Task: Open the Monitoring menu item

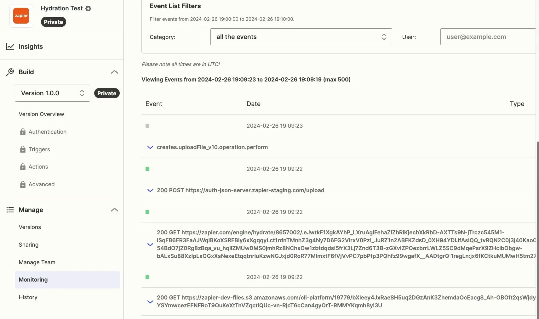Action: pyautogui.click(x=67, y=280)
